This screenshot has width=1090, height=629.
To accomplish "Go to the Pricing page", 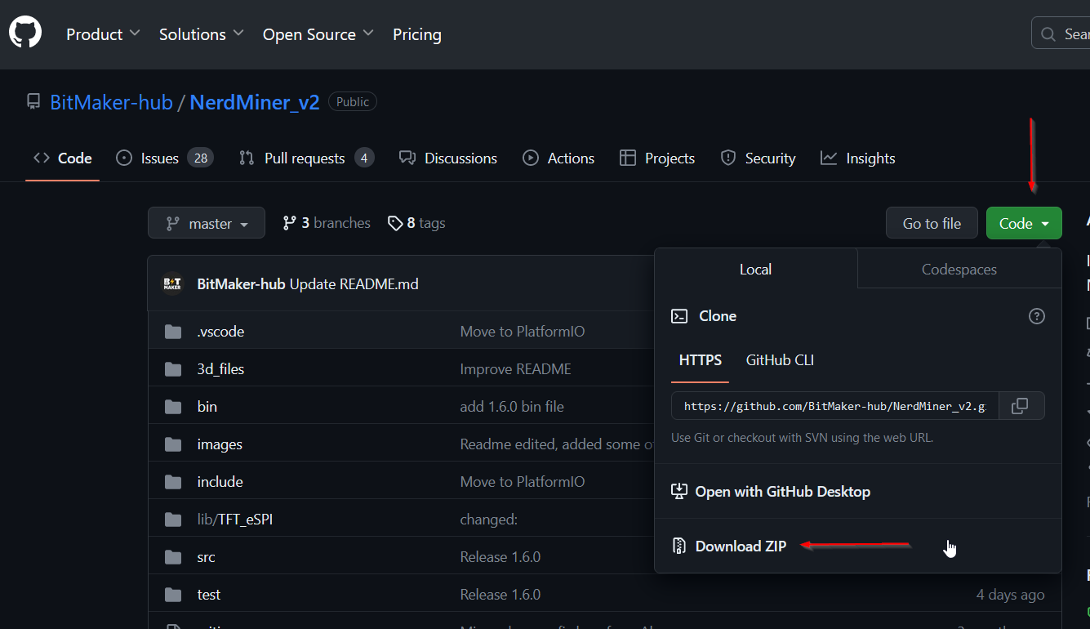I will [x=417, y=34].
